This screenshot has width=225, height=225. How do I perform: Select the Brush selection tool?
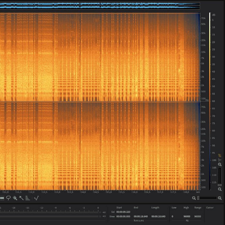15,198
